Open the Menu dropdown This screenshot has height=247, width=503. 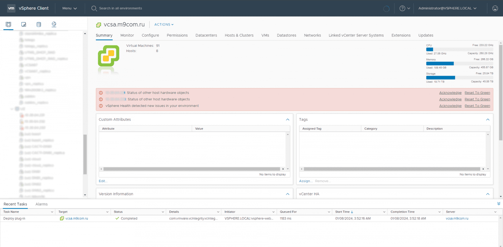[x=69, y=8]
